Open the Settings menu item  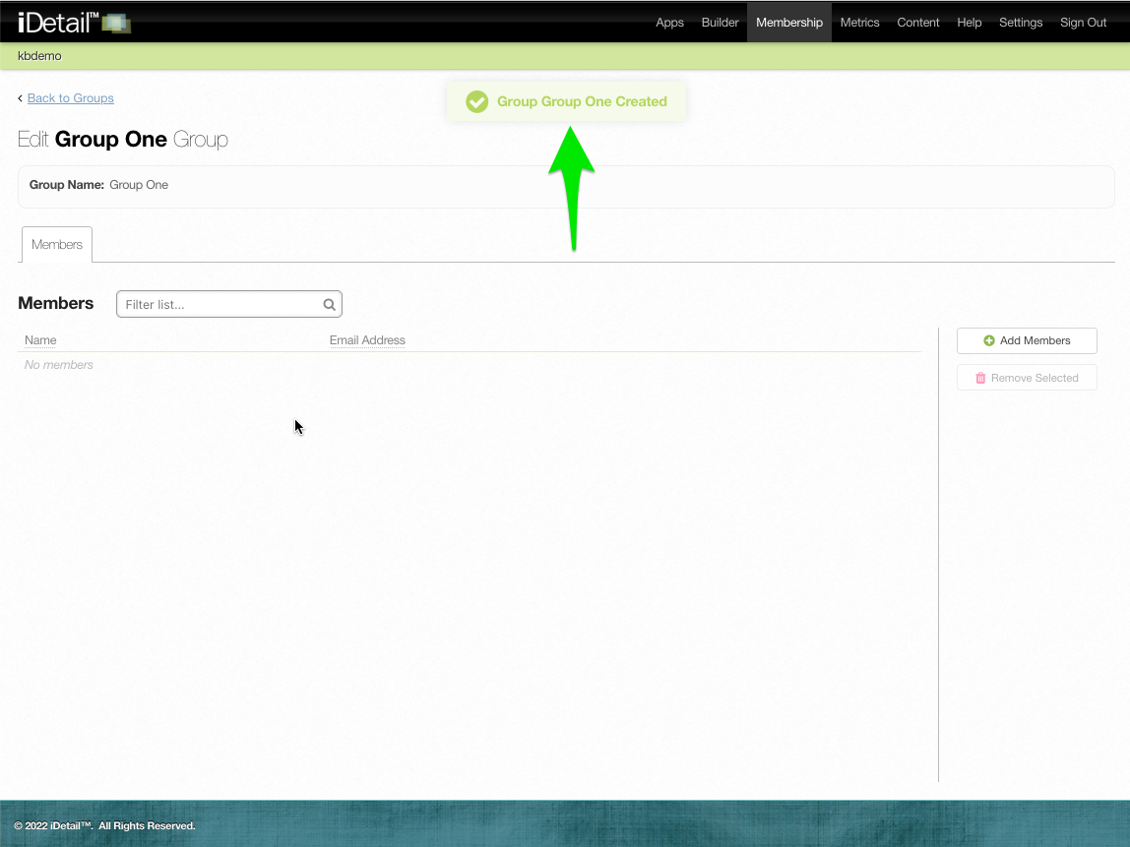point(1021,23)
